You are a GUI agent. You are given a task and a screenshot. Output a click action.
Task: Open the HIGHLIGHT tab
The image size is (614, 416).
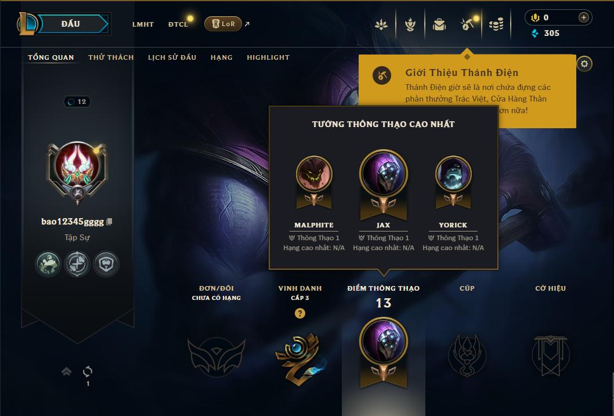click(x=268, y=57)
